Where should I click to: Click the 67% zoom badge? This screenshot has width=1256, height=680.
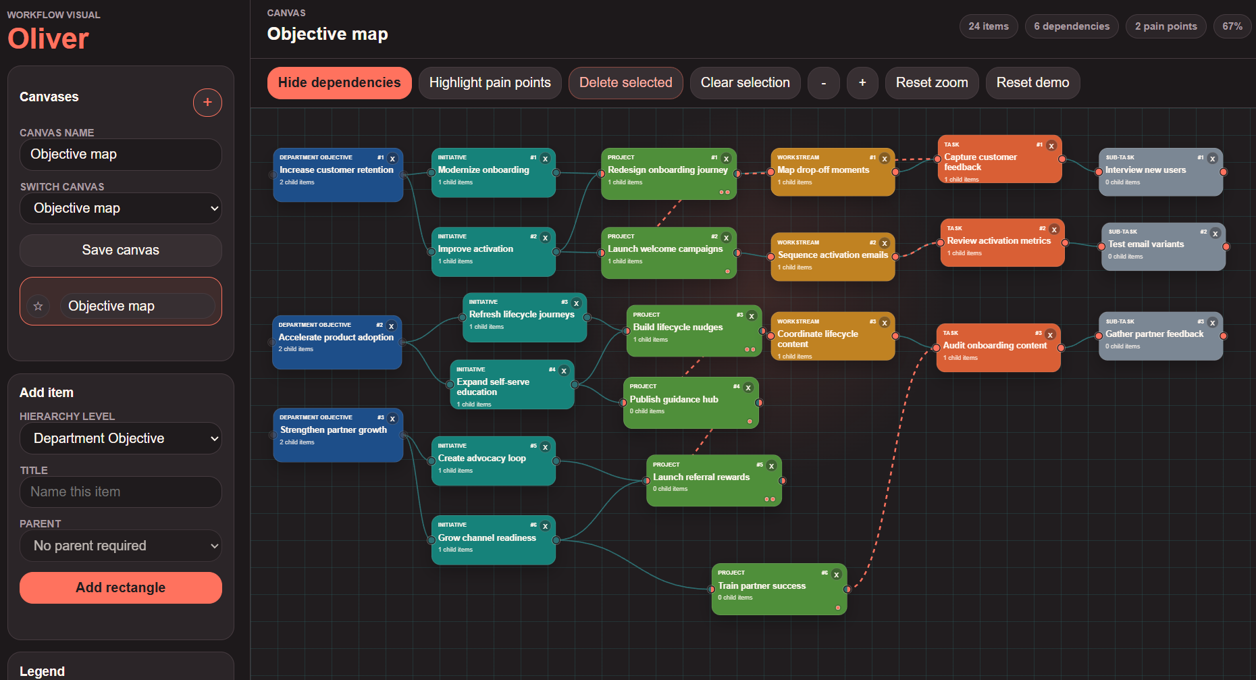click(1232, 26)
